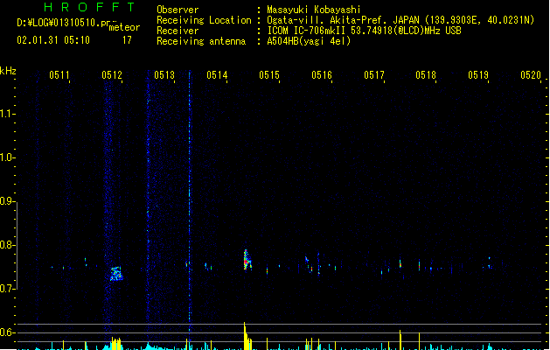The height and width of the screenshot is (350, 550).
Task: Click the Receiving Location label
Action: click(204, 20)
